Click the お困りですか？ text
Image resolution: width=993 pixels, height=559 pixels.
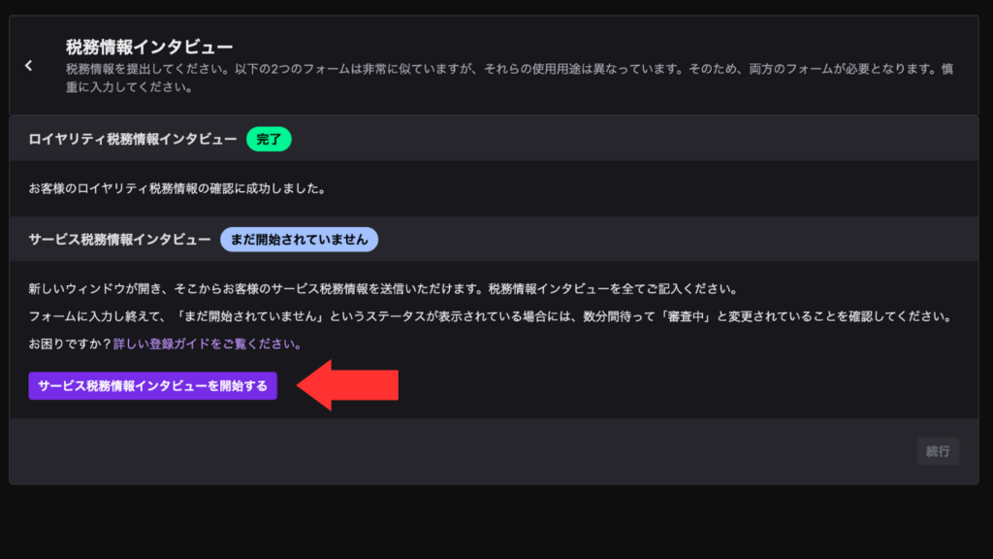(x=70, y=344)
